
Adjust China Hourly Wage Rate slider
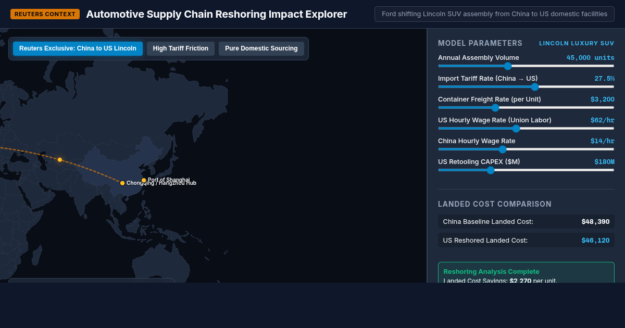pos(526,149)
